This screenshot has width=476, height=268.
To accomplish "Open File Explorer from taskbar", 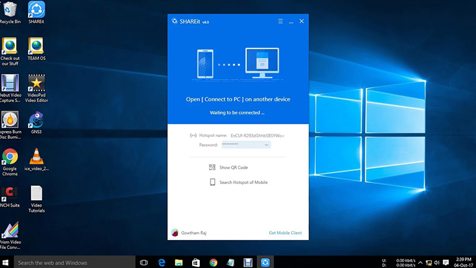I will click(x=179, y=263).
